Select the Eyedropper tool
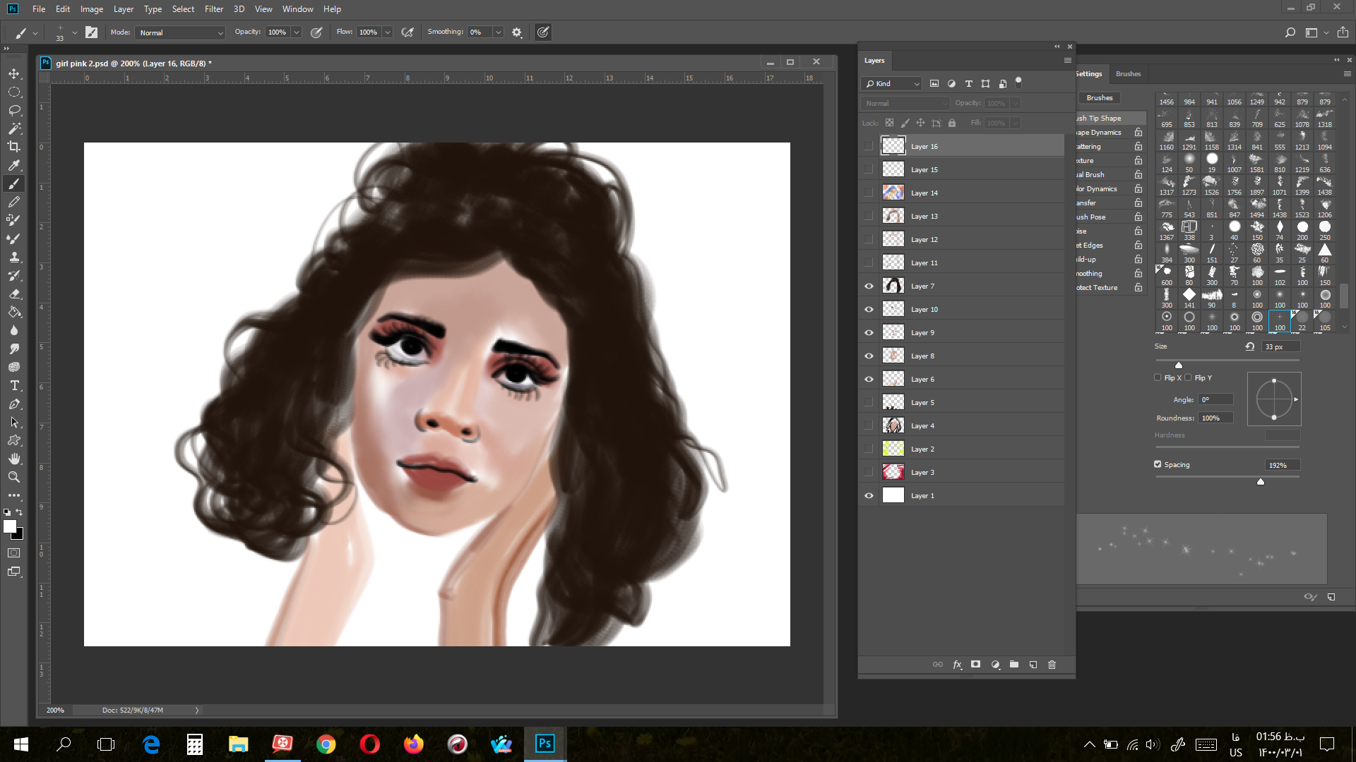This screenshot has width=1356, height=762. [14, 165]
